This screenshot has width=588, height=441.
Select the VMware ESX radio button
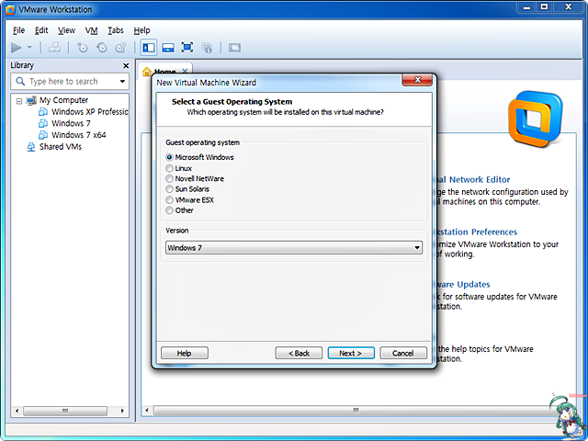point(169,200)
